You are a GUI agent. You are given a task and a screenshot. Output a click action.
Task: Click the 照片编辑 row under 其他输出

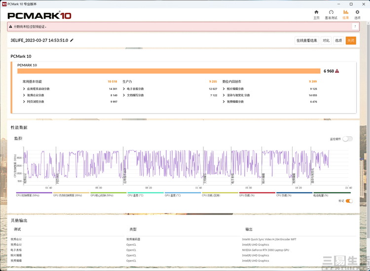(16, 255)
